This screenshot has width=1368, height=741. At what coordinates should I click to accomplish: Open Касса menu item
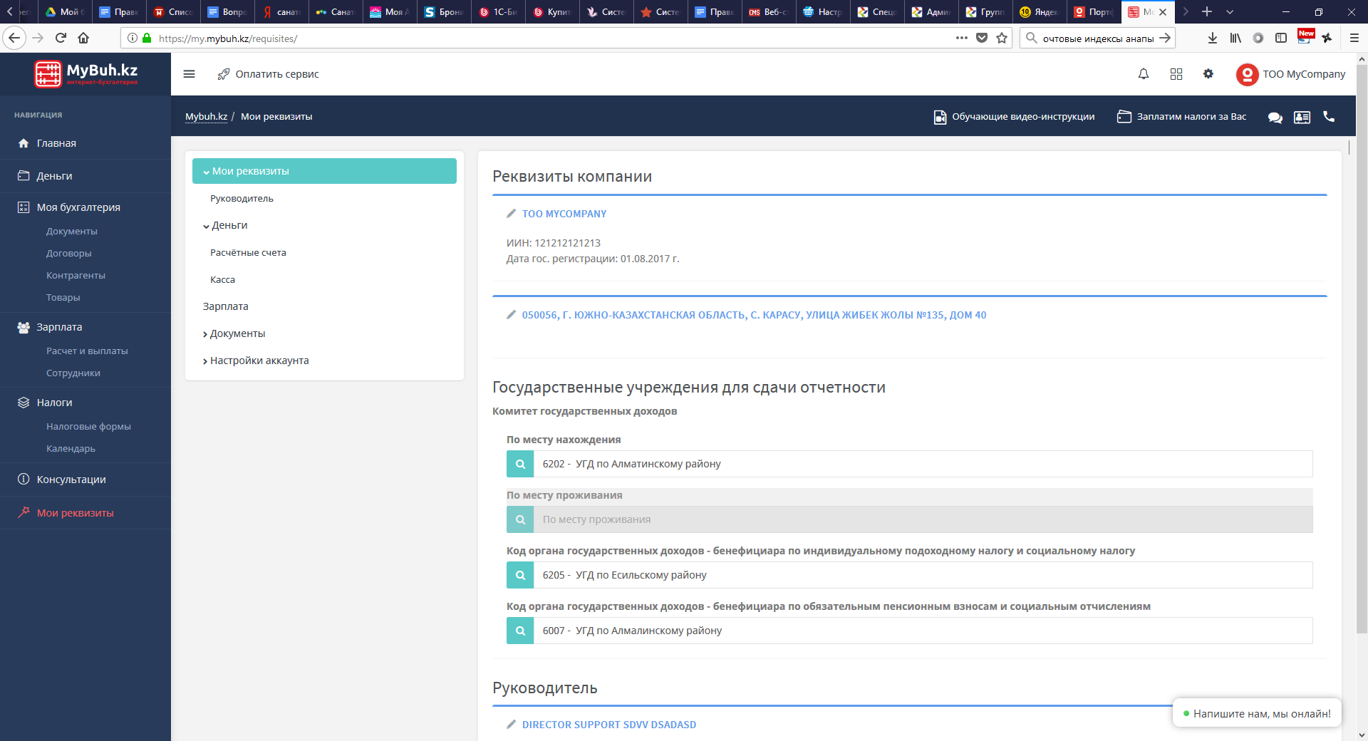(x=222, y=280)
